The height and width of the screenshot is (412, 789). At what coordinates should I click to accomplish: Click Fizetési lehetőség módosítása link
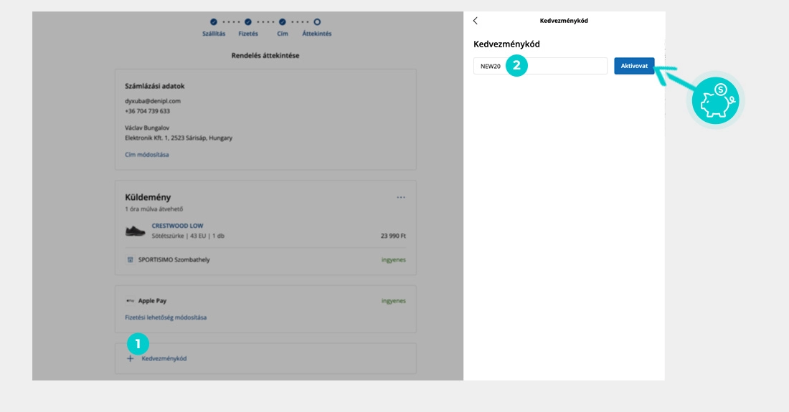[x=166, y=317]
